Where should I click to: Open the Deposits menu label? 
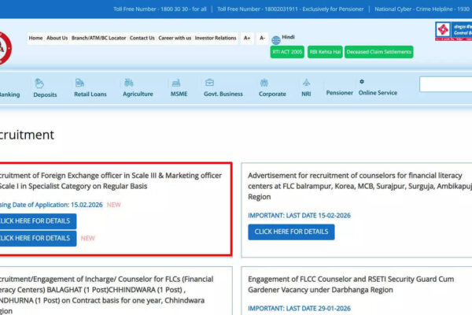click(x=45, y=94)
